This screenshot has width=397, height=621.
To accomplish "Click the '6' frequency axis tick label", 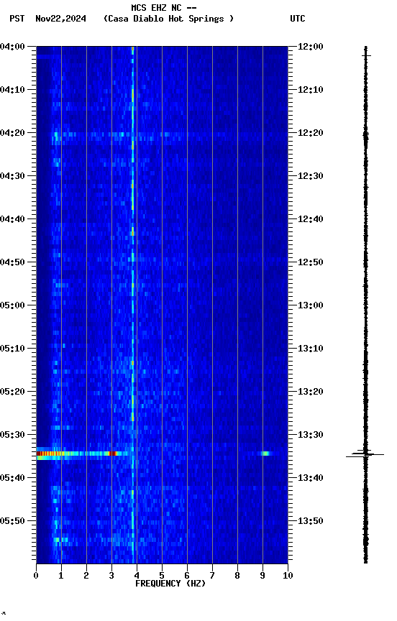I will pyautogui.click(x=187, y=576).
